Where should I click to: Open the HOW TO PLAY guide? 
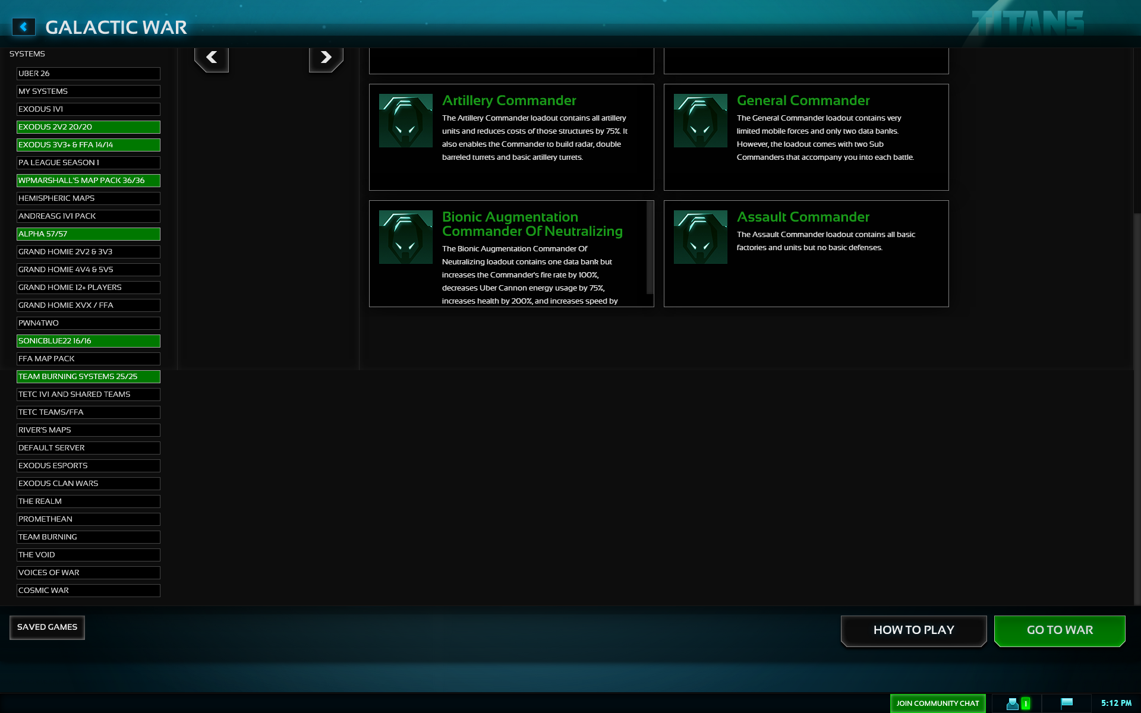point(913,630)
